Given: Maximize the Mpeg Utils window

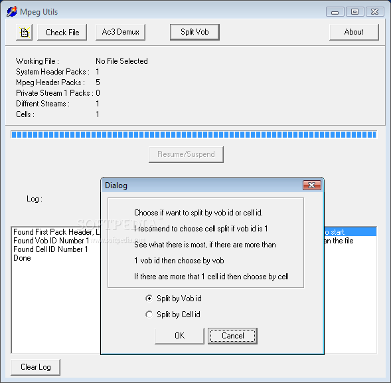Looking at the screenshot, I should [354, 12].
